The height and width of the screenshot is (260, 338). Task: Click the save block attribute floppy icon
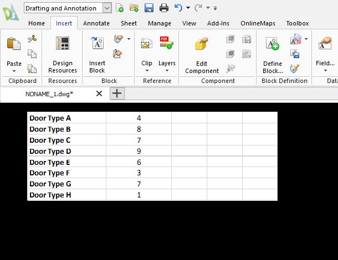pyautogui.click(x=295, y=54)
